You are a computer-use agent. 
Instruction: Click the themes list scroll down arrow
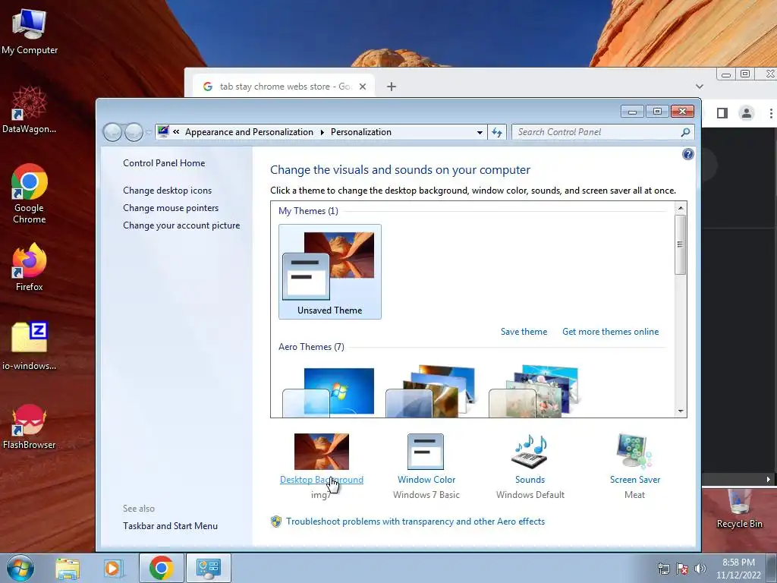681,411
